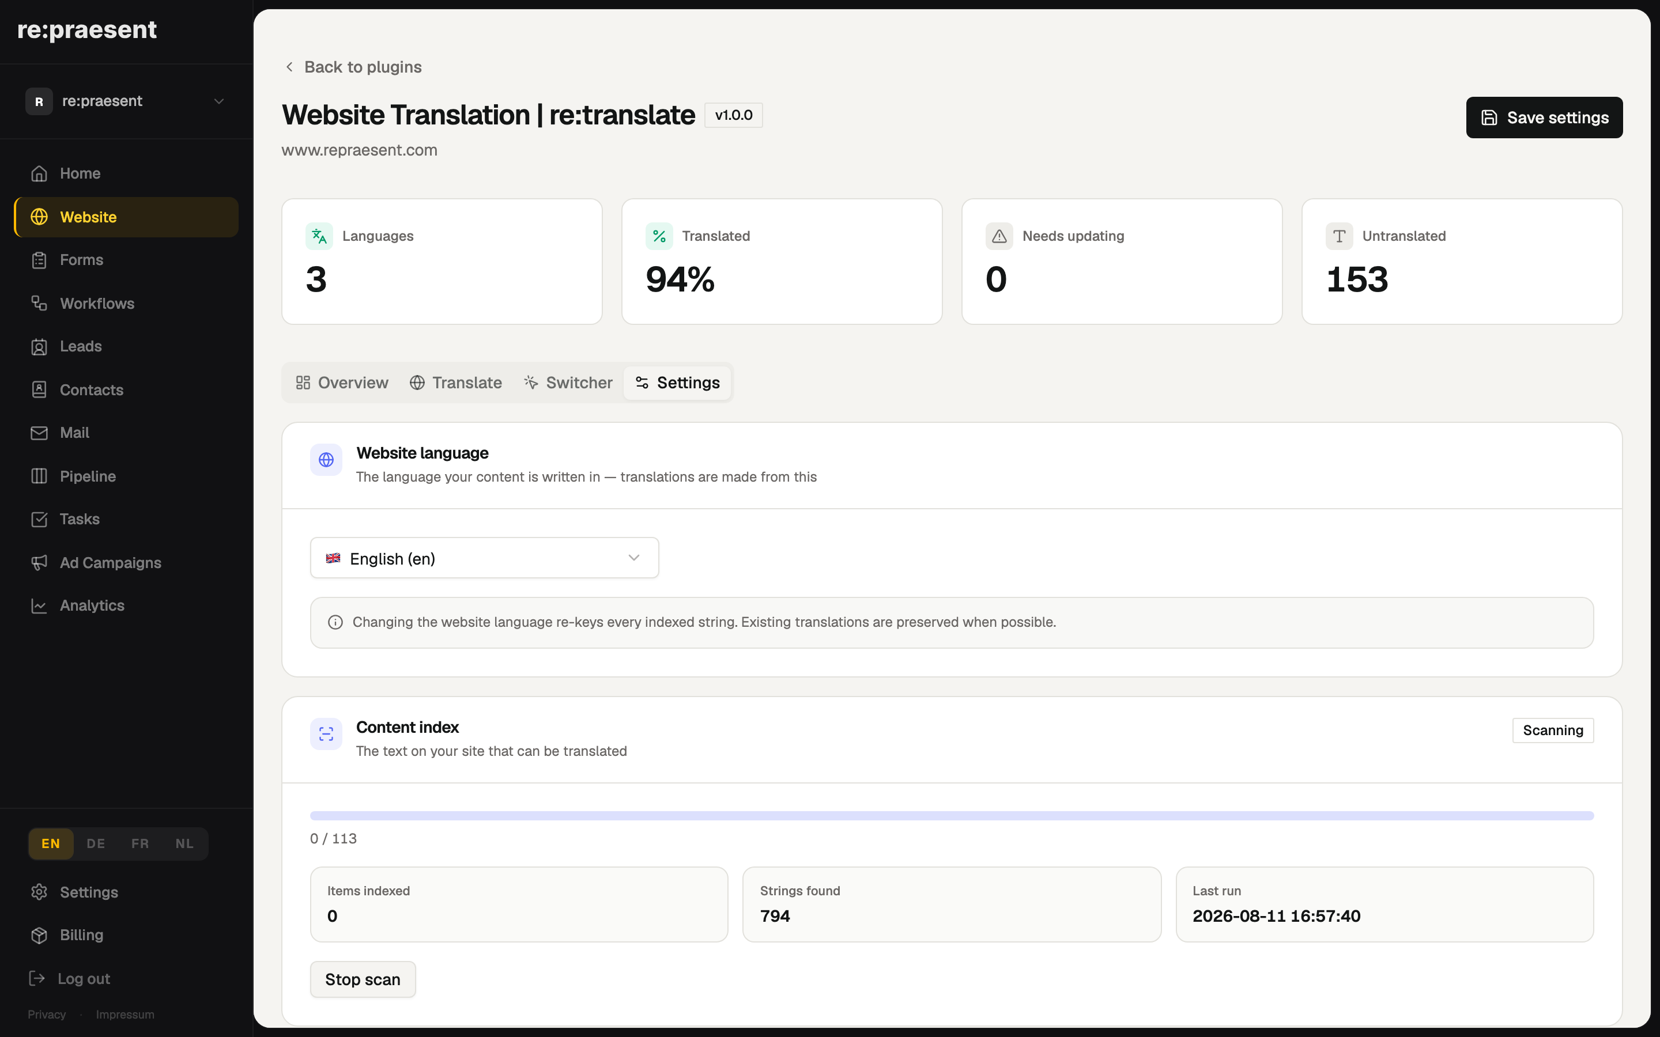Click the 0 / 113 progress count

pos(333,838)
